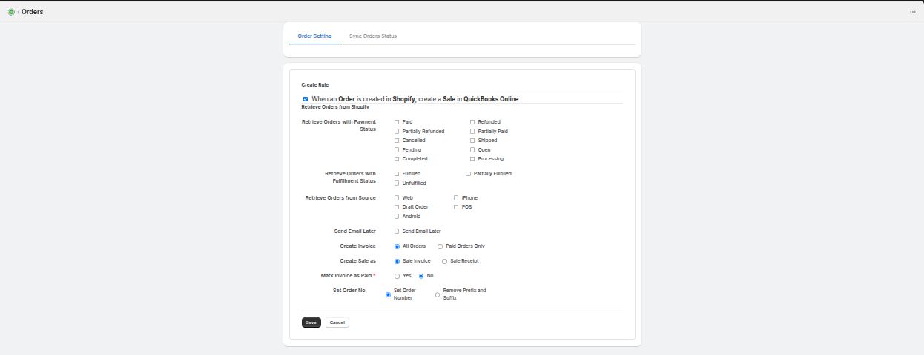924x355 pixels.
Task: Check the Refunded payment status
Action: click(472, 121)
